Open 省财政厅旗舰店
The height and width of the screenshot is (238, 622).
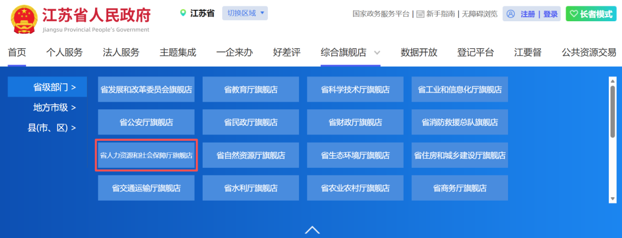coord(355,122)
